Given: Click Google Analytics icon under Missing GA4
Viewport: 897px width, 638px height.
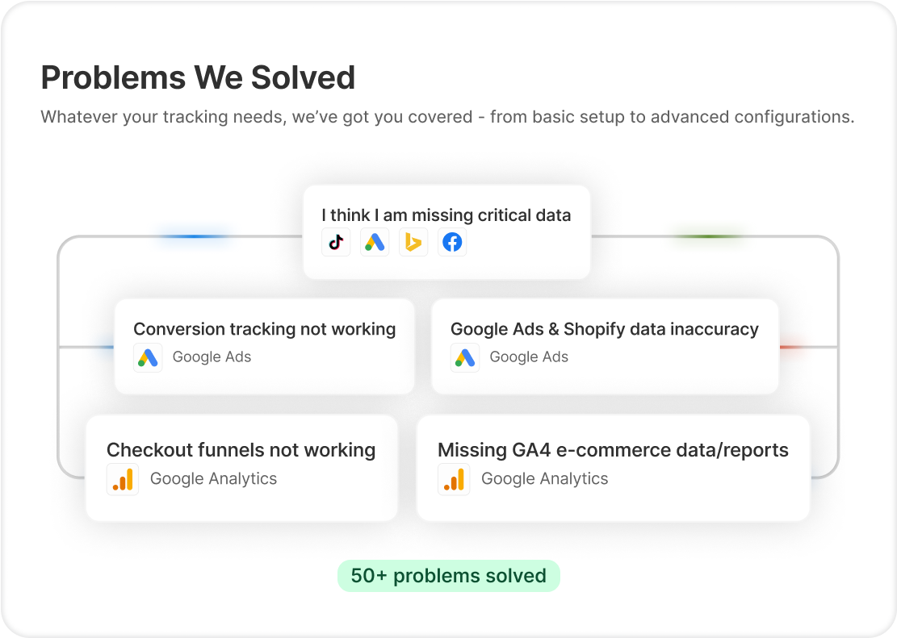Looking at the screenshot, I should click(454, 479).
